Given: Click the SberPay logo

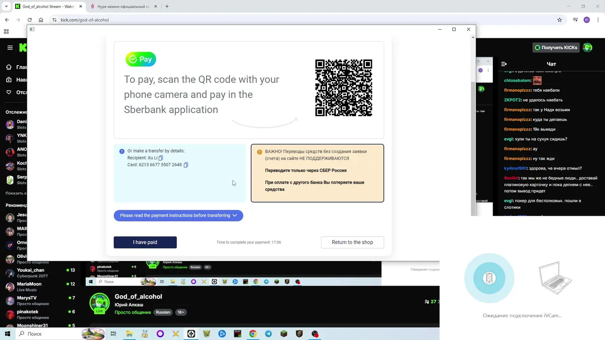Looking at the screenshot, I should click(x=141, y=59).
